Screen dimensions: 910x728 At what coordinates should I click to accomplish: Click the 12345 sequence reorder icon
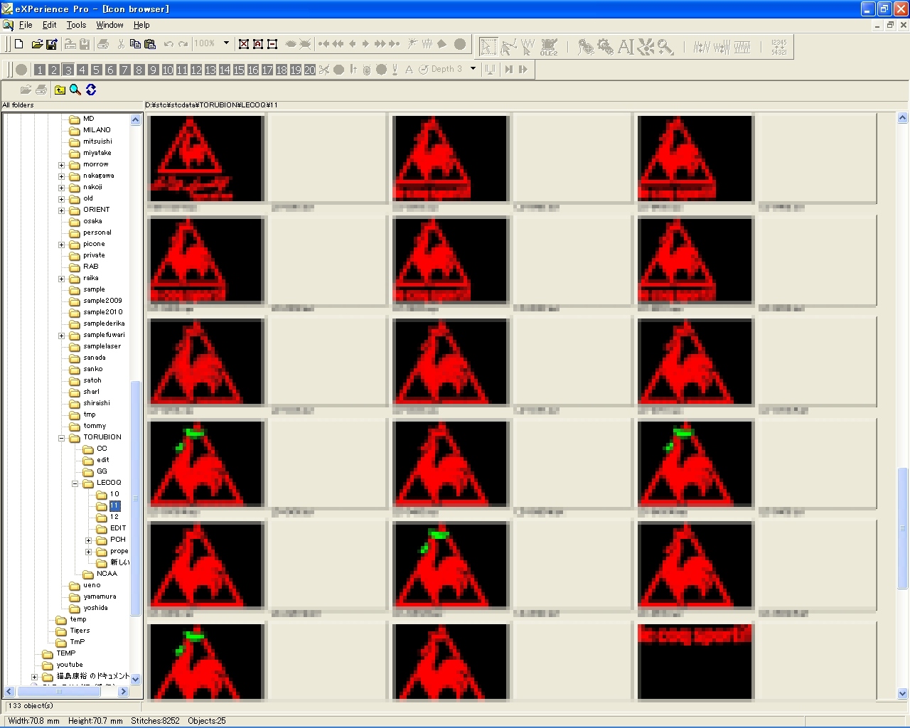click(779, 47)
